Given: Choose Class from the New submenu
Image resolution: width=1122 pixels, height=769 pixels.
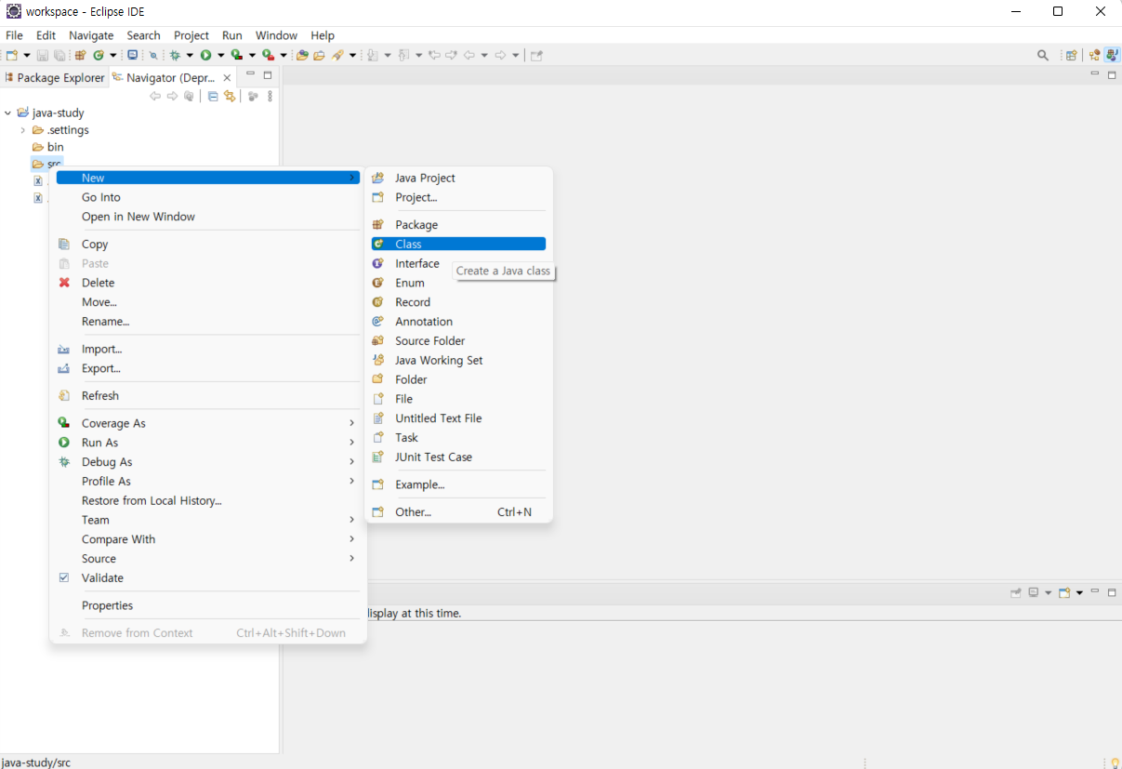Looking at the screenshot, I should [457, 244].
